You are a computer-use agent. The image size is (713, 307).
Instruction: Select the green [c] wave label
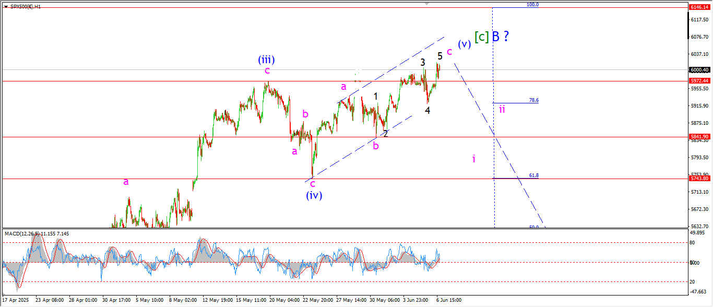[x=482, y=36]
